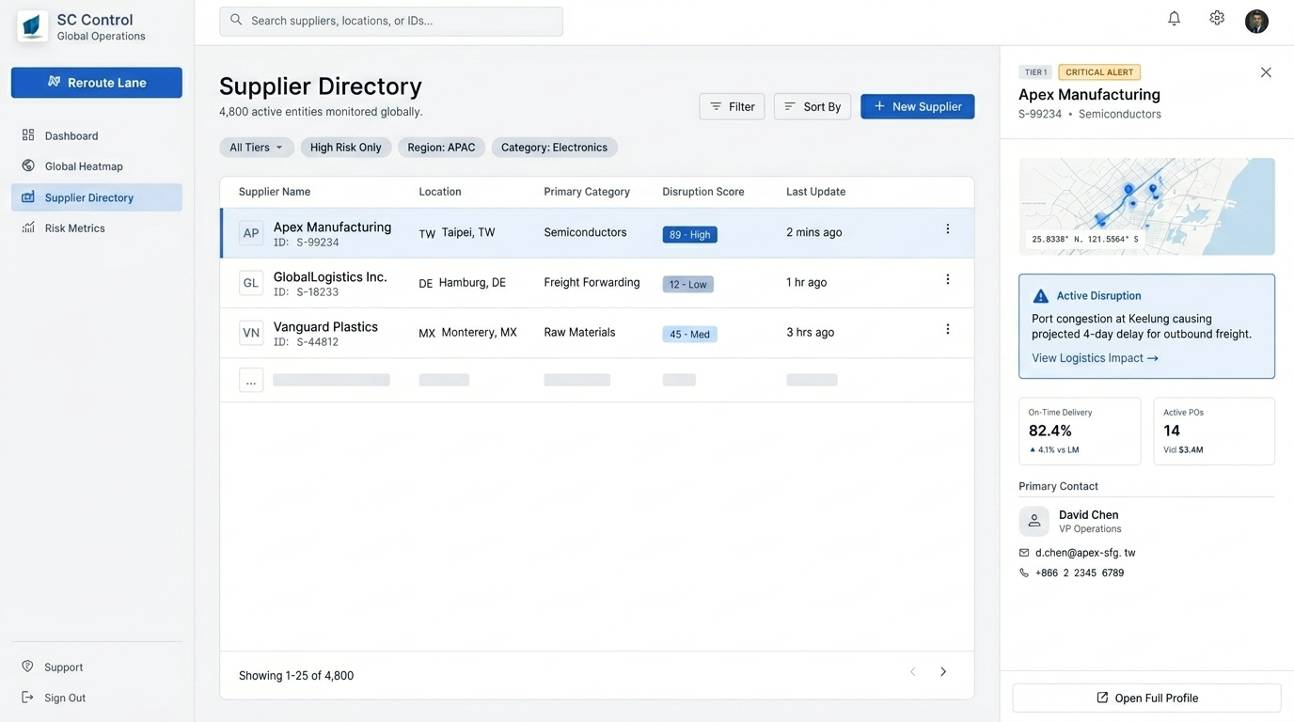Click the d.chen@apex-sfg. tw email address
Screen dimensions: 1294x722
1085,553
